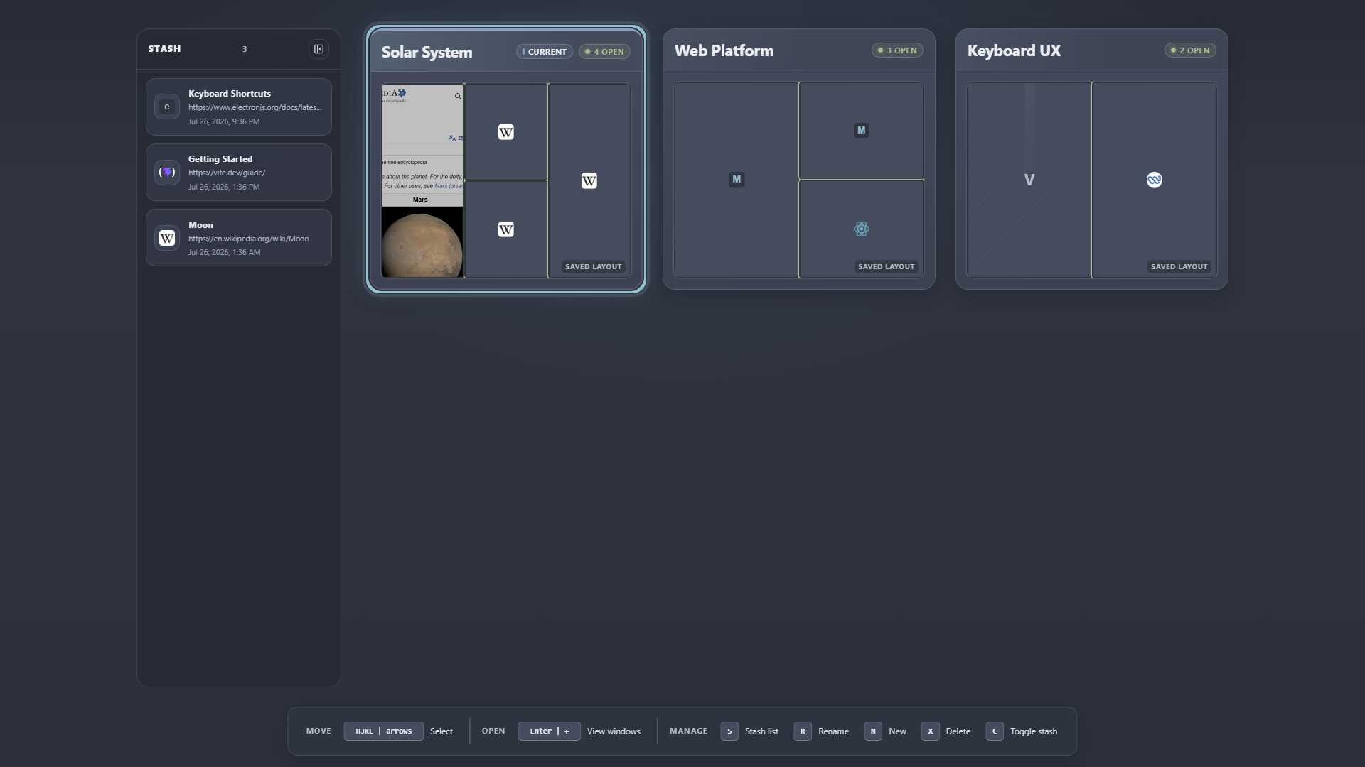This screenshot has width=1365, height=767.
Task: Click tall right Wikipedia tile in Solar System
Action: [x=589, y=180]
